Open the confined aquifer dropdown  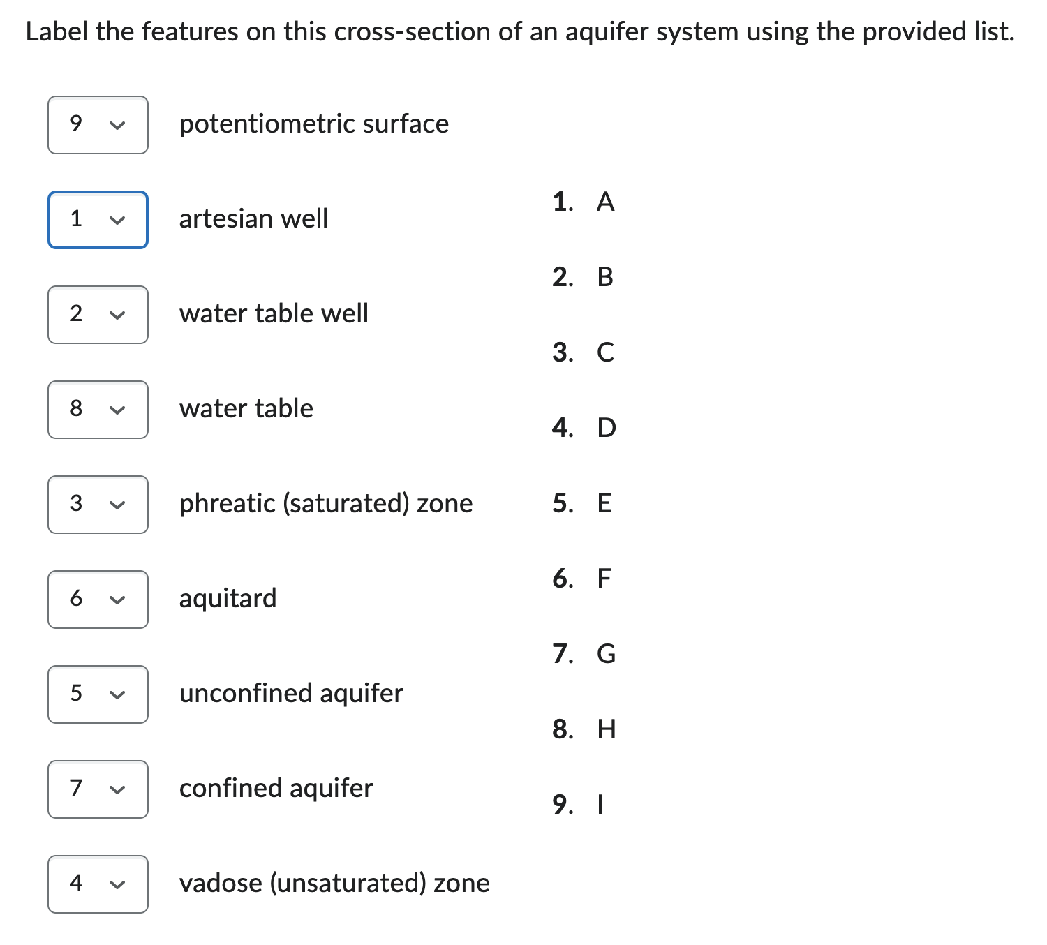coord(98,789)
